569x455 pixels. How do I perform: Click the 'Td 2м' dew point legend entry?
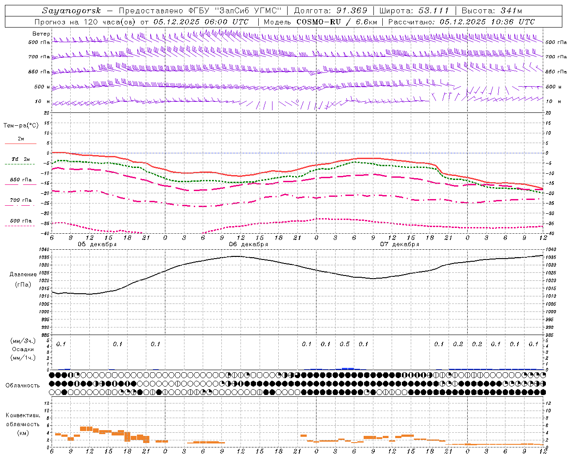coord(21,159)
